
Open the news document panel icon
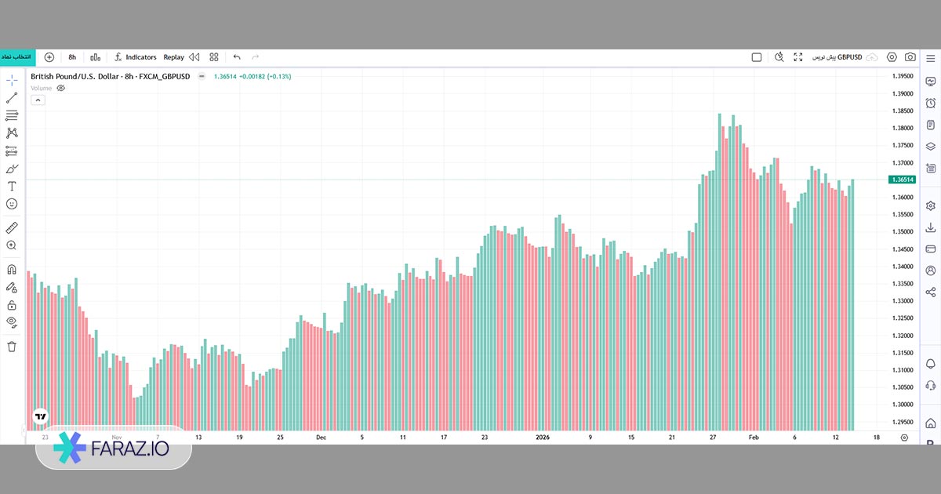coord(931,125)
